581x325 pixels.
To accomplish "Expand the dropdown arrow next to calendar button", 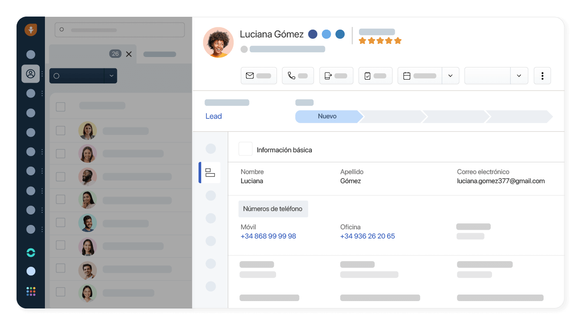I will [450, 76].
